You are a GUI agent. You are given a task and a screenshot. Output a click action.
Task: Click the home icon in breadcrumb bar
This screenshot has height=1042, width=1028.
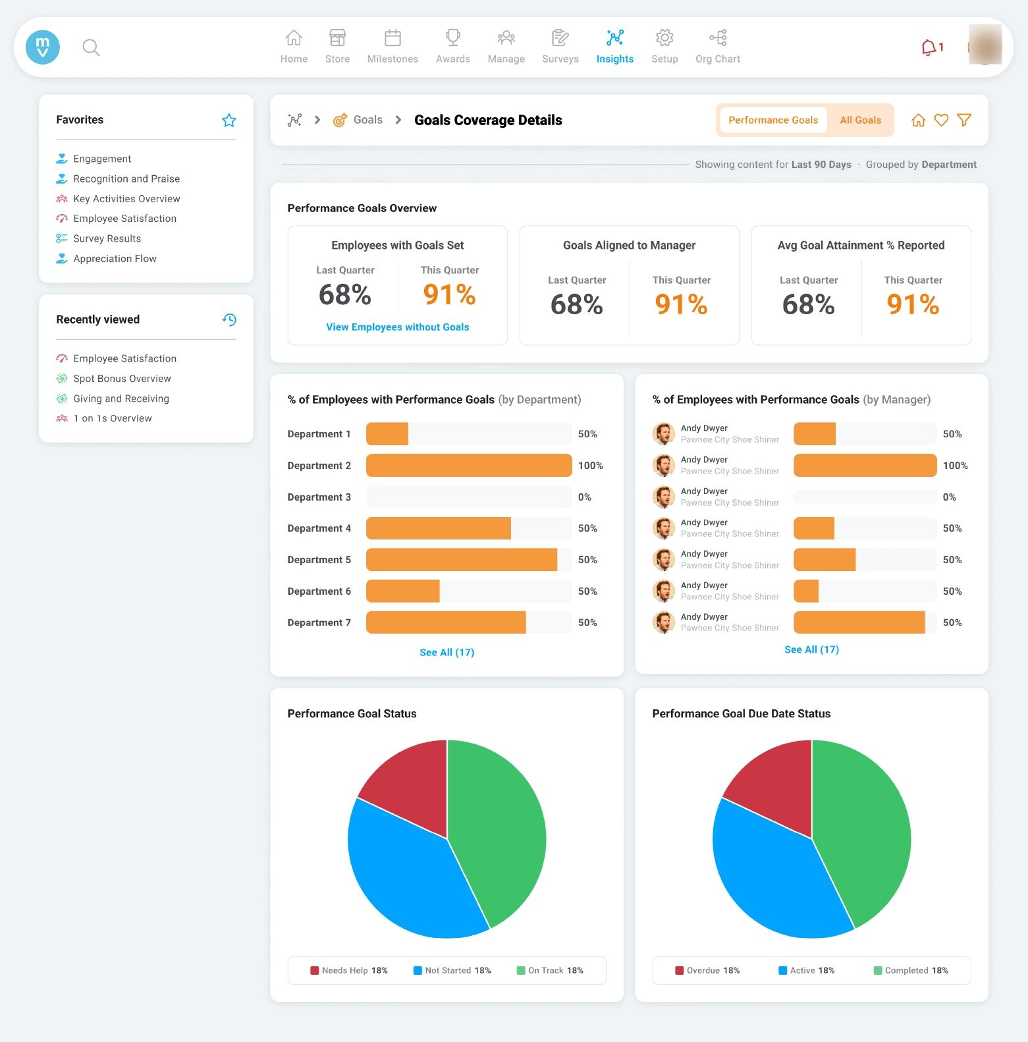(918, 120)
